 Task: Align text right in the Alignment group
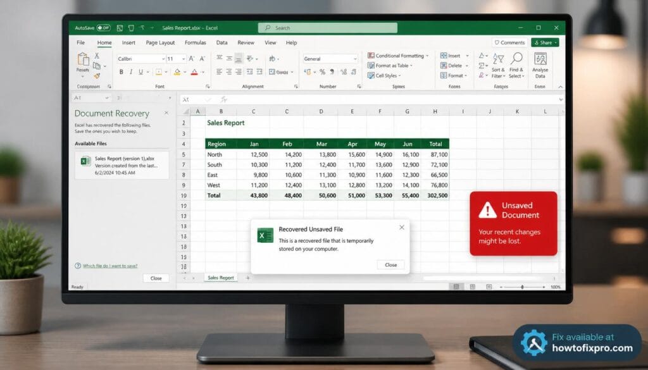[x=239, y=72]
